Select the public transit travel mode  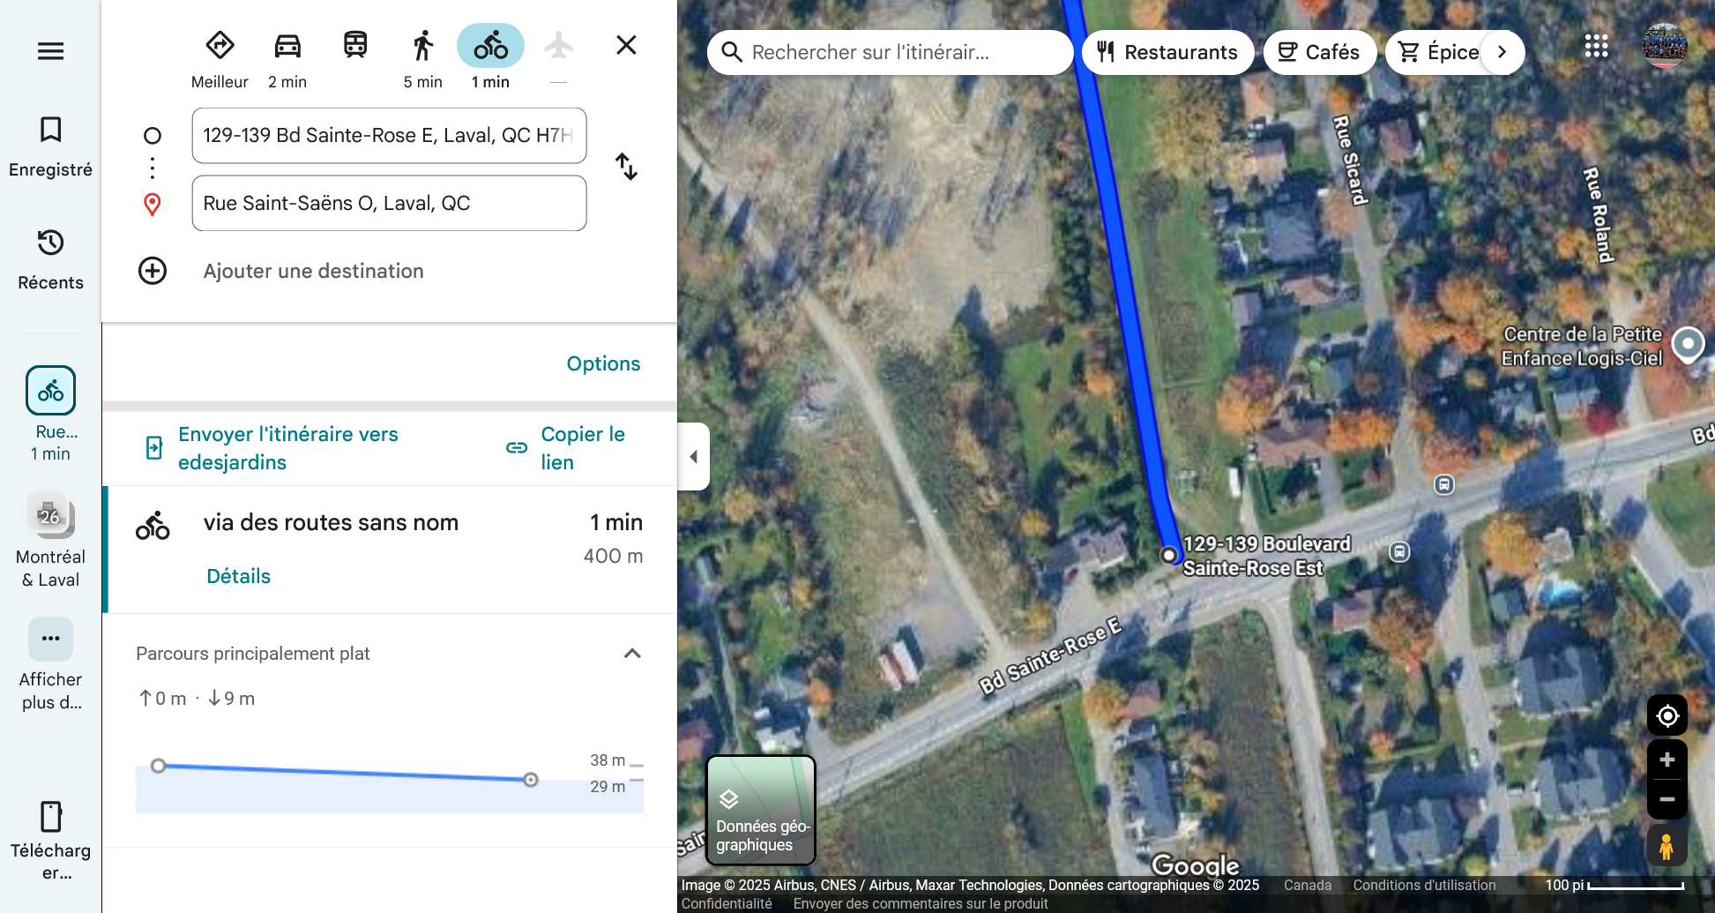tap(355, 45)
